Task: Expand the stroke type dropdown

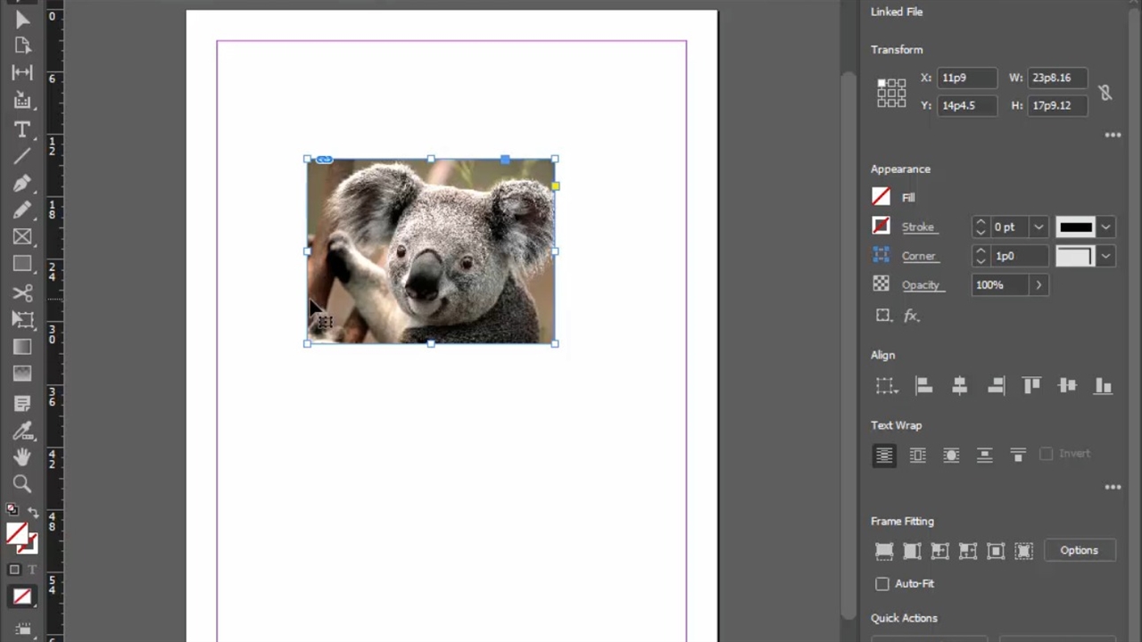Action: [x=1105, y=227]
